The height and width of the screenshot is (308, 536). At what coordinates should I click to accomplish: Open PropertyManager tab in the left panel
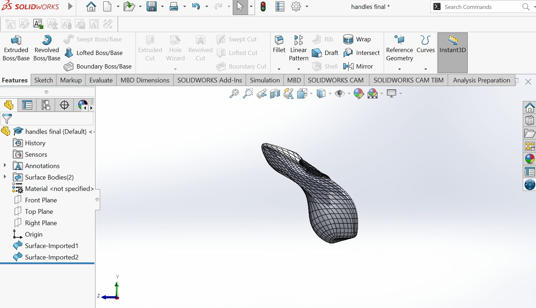click(x=27, y=105)
